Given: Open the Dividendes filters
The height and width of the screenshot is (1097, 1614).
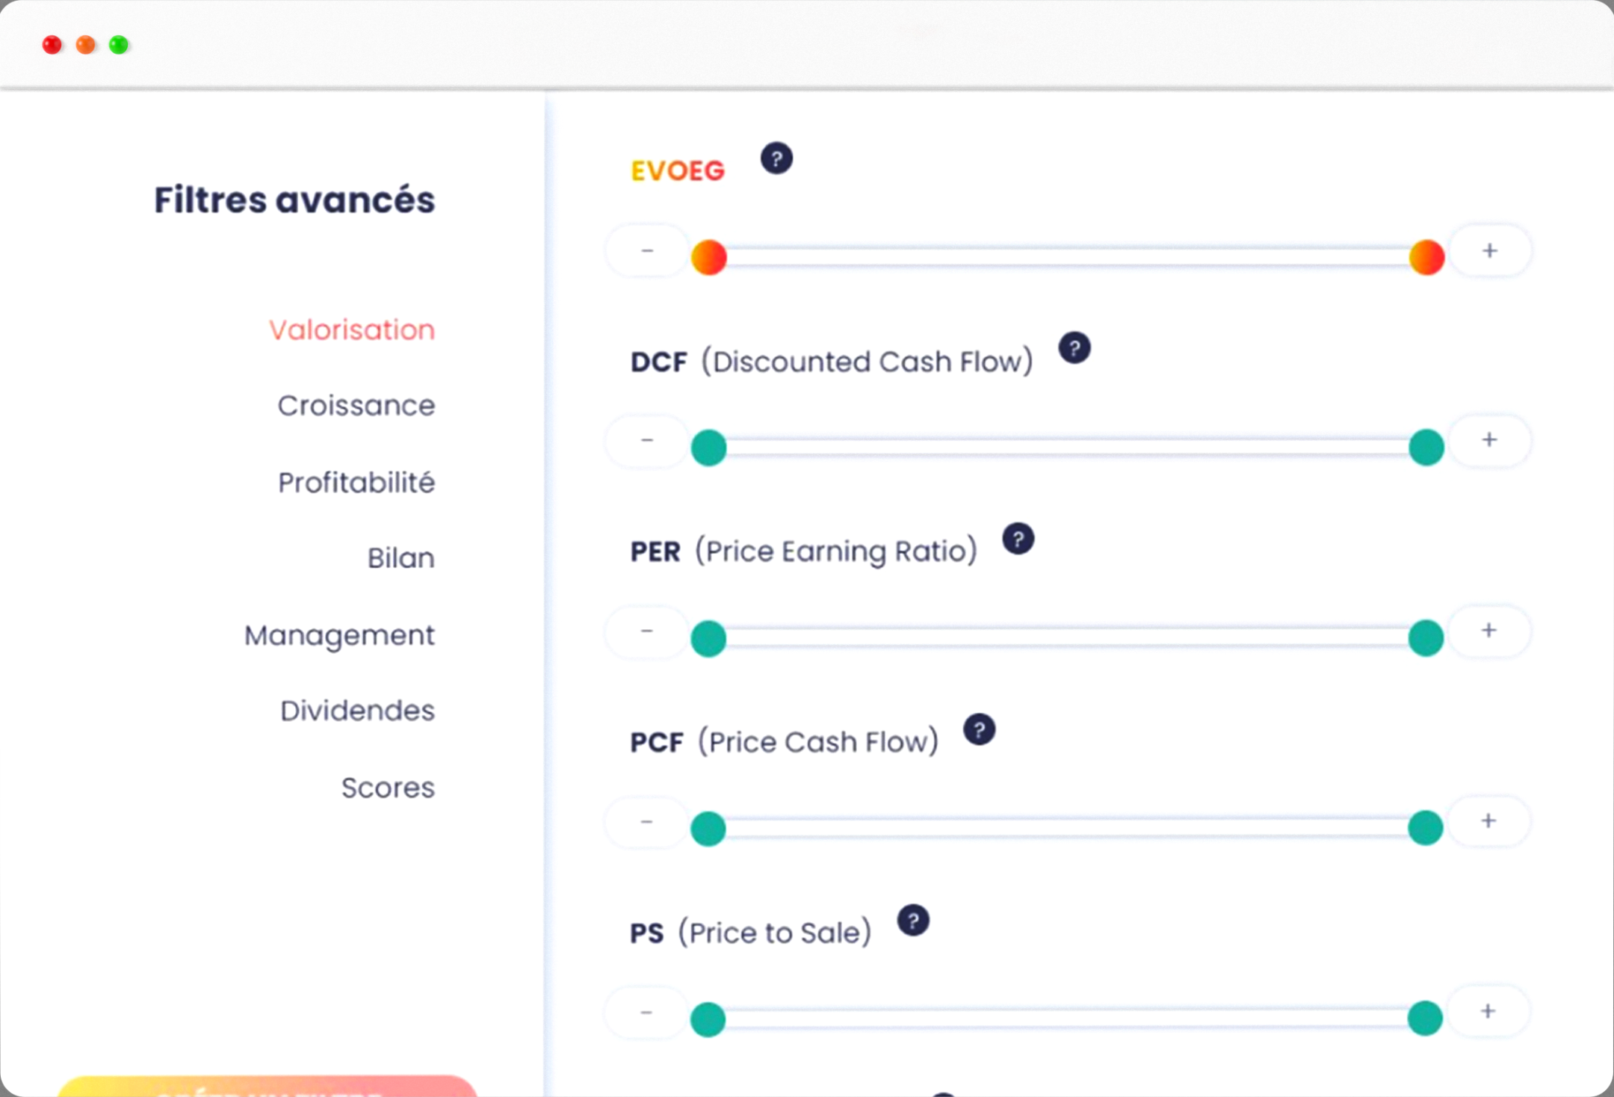Looking at the screenshot, I should (x=357, y=711).
